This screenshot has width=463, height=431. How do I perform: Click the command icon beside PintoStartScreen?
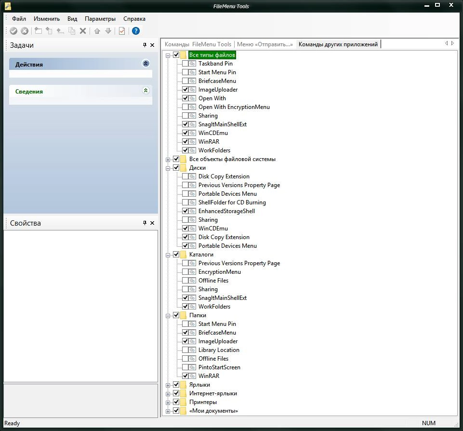pos(192,367)
